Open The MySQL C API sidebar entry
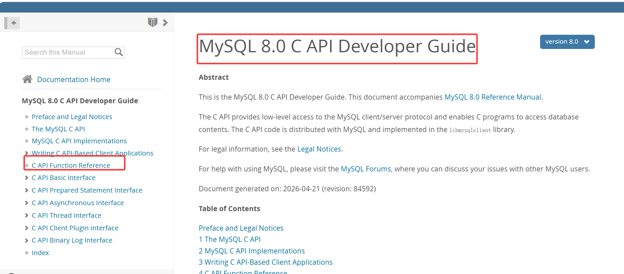Viewport: 624px width, 274px height. 58,129
